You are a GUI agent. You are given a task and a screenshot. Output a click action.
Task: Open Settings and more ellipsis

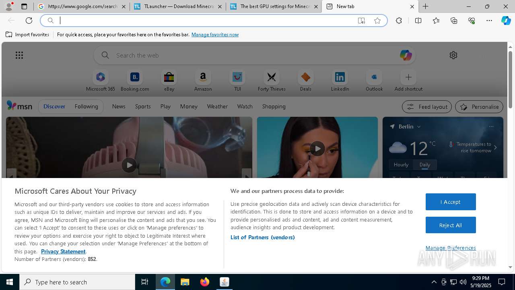click(489, 21)
